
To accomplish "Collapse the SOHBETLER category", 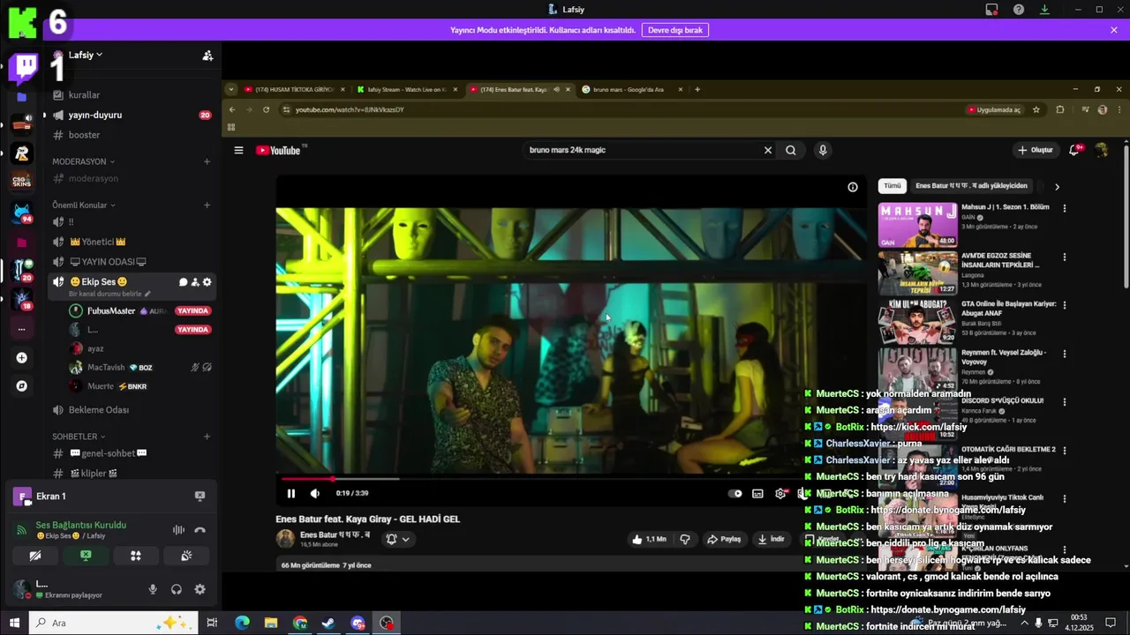I will tap(79, 437).
